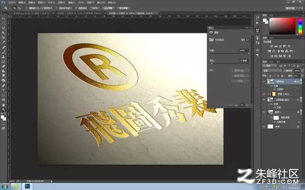Screen dimensions: 305x190
Task: Add a Hue/Saturation adjustment
Action: click(269, 51)
